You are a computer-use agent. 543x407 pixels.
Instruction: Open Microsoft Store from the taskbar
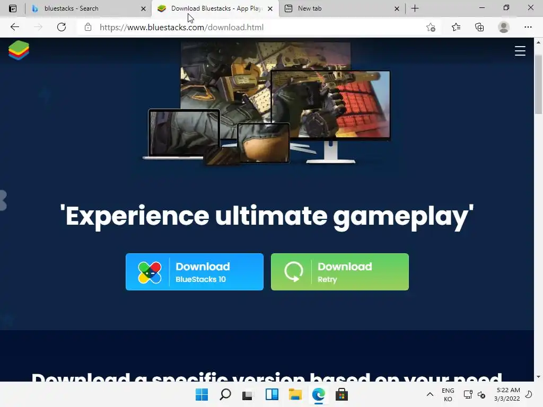341,394
